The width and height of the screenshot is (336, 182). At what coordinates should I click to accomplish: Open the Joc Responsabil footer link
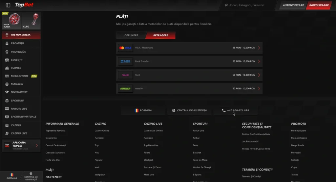(x=250, y=141)
